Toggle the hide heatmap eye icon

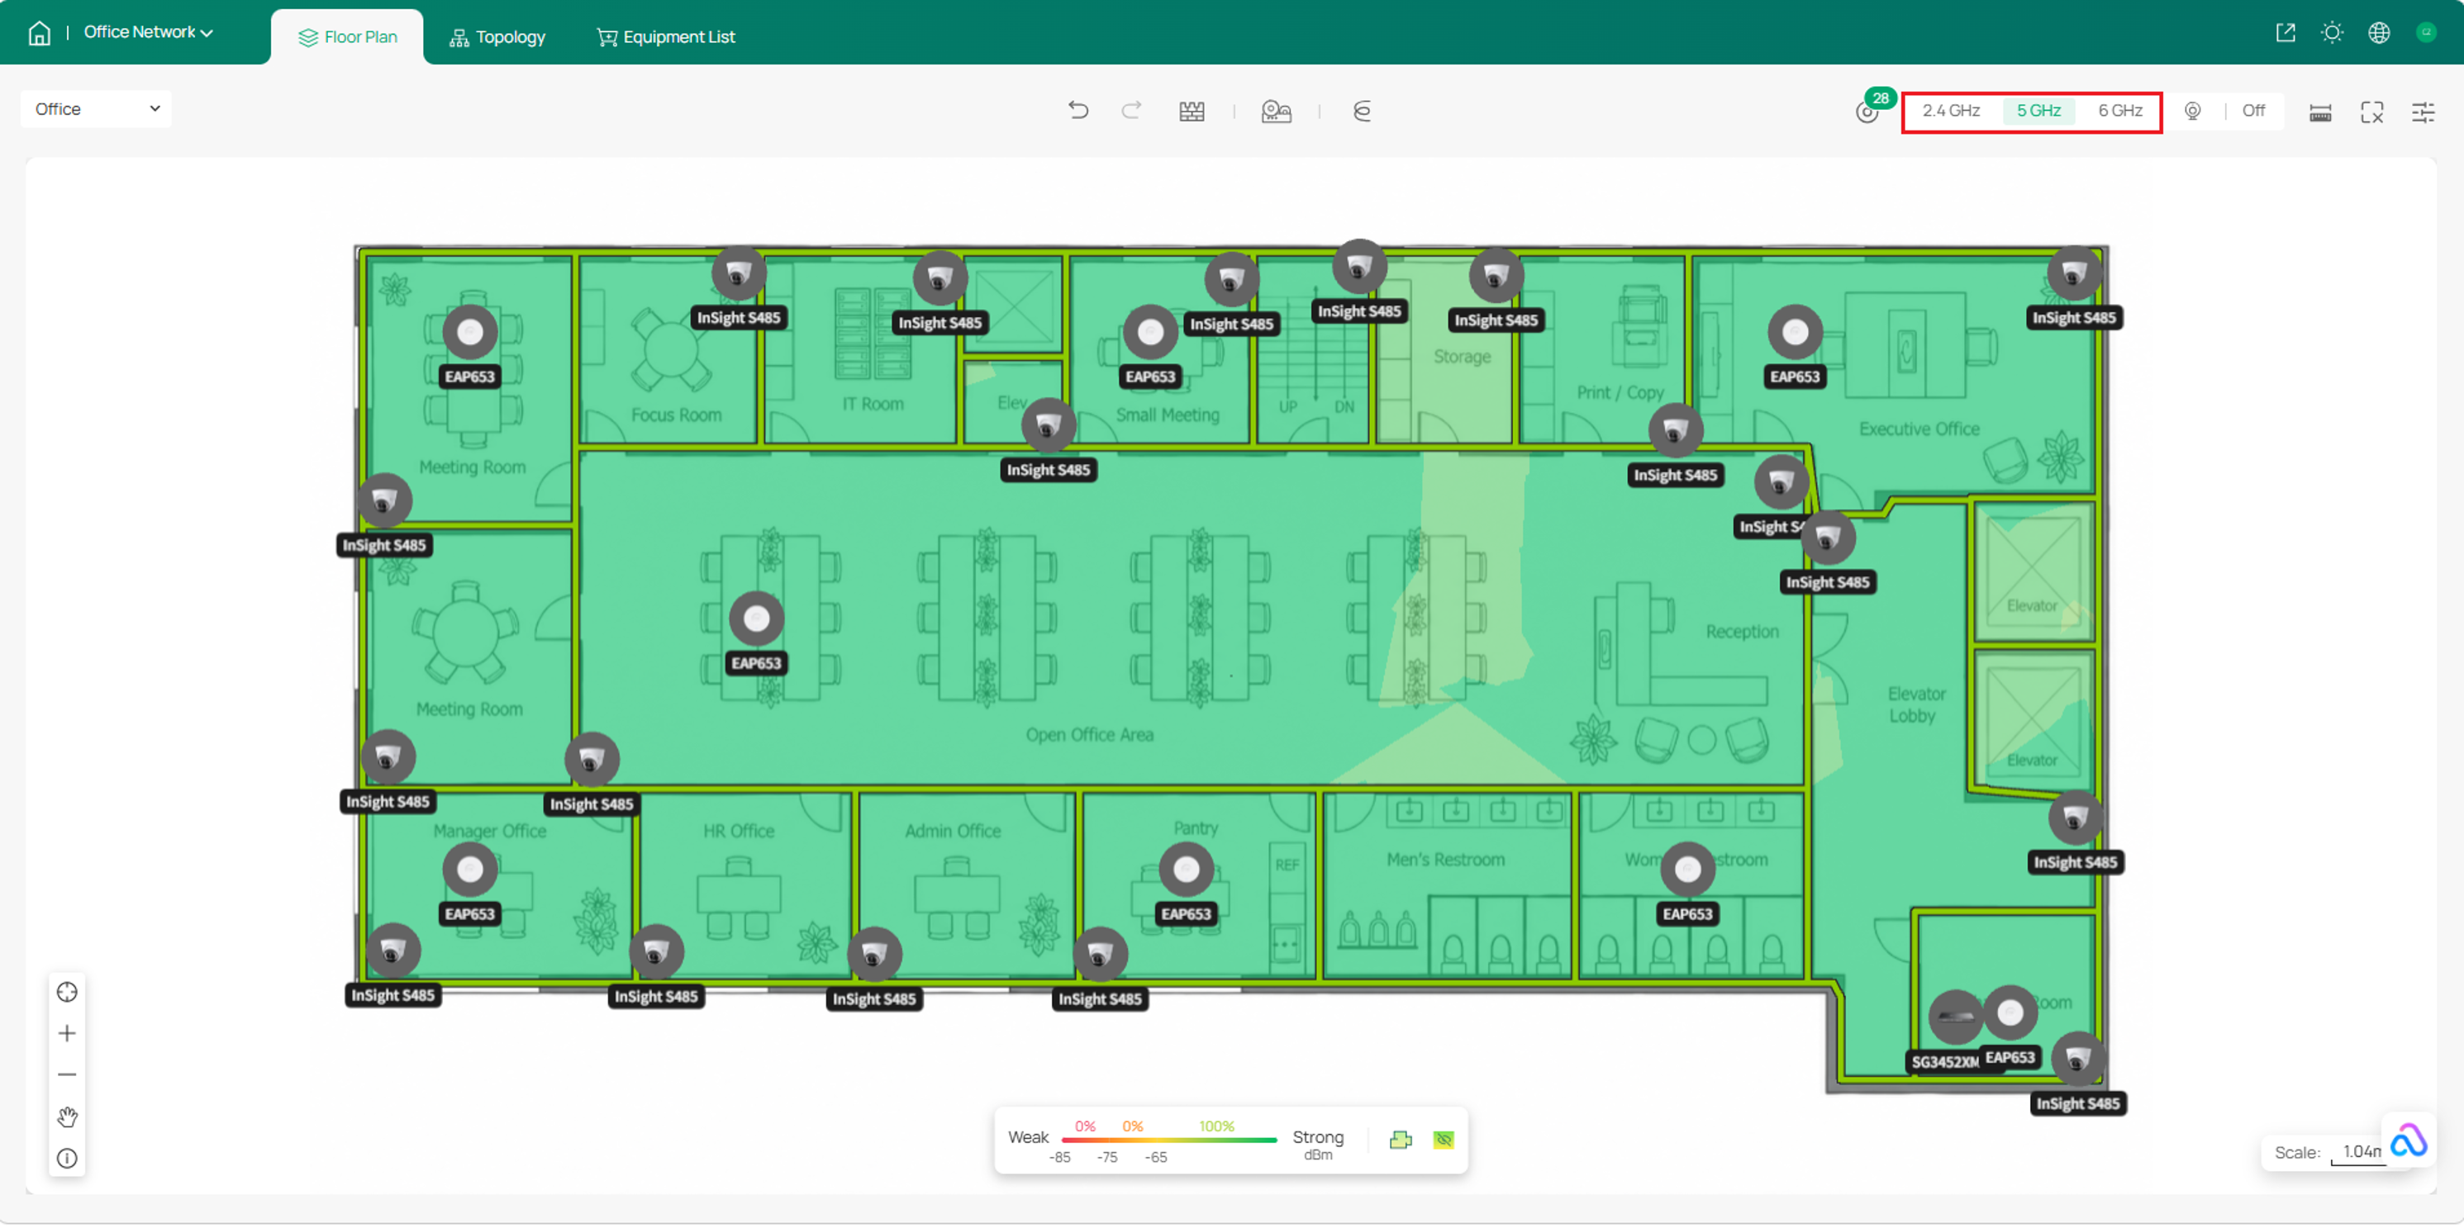pos(1444,1139)
